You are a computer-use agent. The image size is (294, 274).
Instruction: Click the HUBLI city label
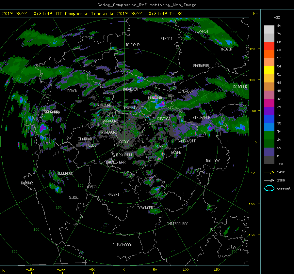[x=91, y=145]
